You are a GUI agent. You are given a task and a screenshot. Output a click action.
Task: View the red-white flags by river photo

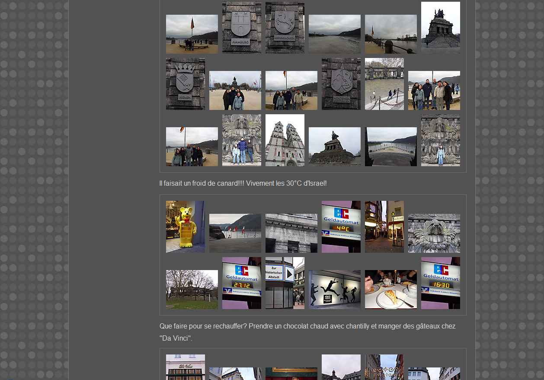point(235,233)
